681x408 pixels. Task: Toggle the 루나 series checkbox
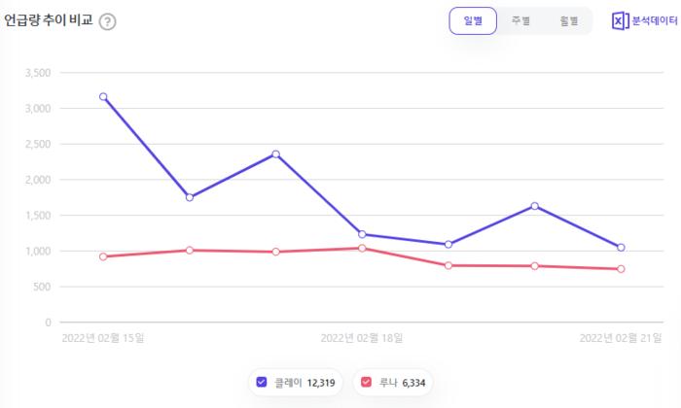tap(366, 383)
